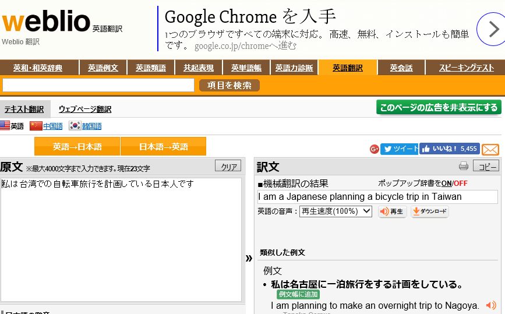The width and height of the screenshot is (505, 314).
Task: Open 英語類語 tab
Action: click(151, 68)
